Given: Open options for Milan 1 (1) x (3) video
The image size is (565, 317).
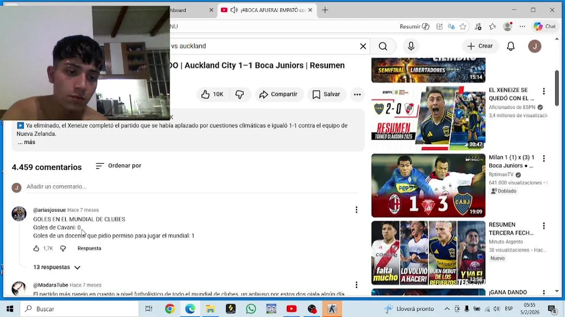Looking at the screenshot, I should (x=544, y=158).
